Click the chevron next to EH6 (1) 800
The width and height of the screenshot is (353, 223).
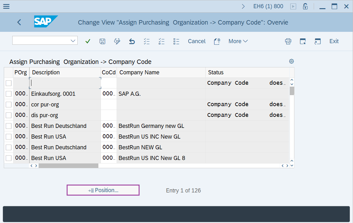click(x=243, y=6)
